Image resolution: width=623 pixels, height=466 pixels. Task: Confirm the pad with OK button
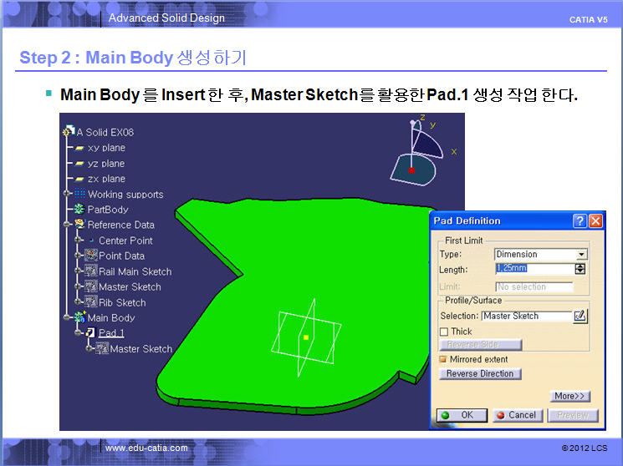pyautogui.click(x=458, y=415)
